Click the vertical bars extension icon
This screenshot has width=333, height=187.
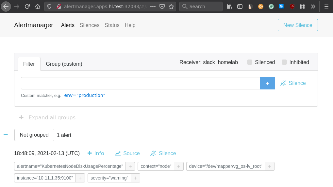[303, 7]
